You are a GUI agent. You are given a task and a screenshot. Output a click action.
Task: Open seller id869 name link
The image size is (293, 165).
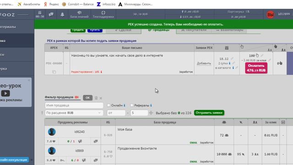(79, 151)
